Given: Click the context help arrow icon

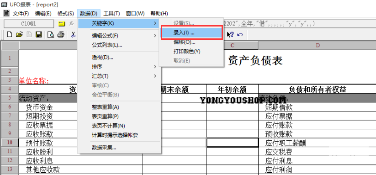Looking at the screenshot, I should click(230, 35).
